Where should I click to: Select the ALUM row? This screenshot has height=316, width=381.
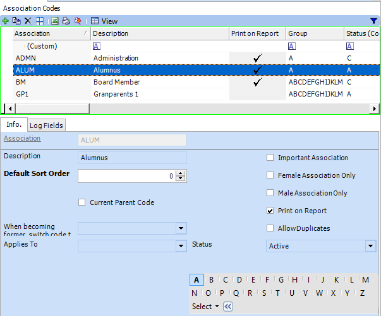coord(197,70)
